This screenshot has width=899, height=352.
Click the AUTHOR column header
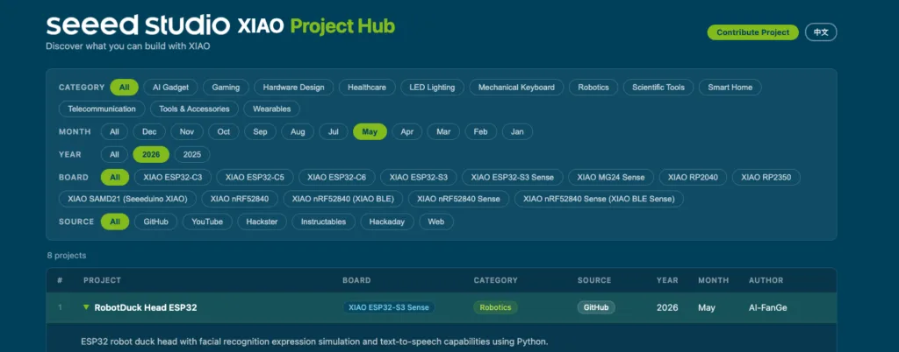pyautogui.click(x=766, y=280)
